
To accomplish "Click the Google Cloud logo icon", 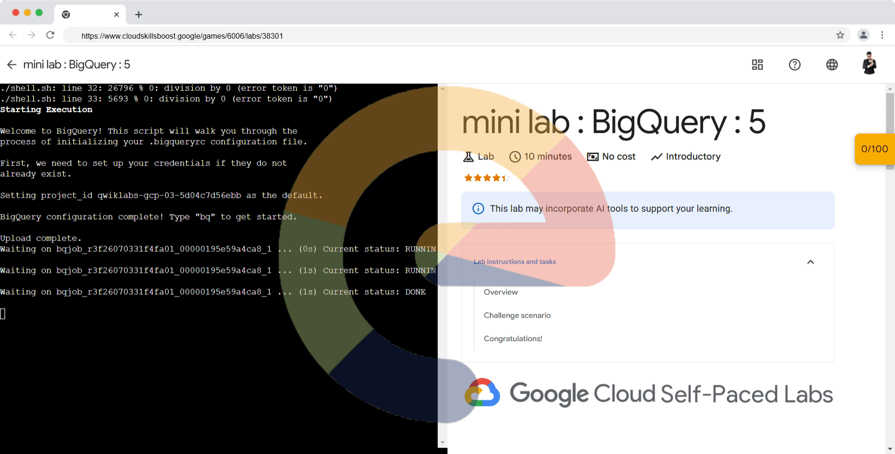I will pos(482,393).
